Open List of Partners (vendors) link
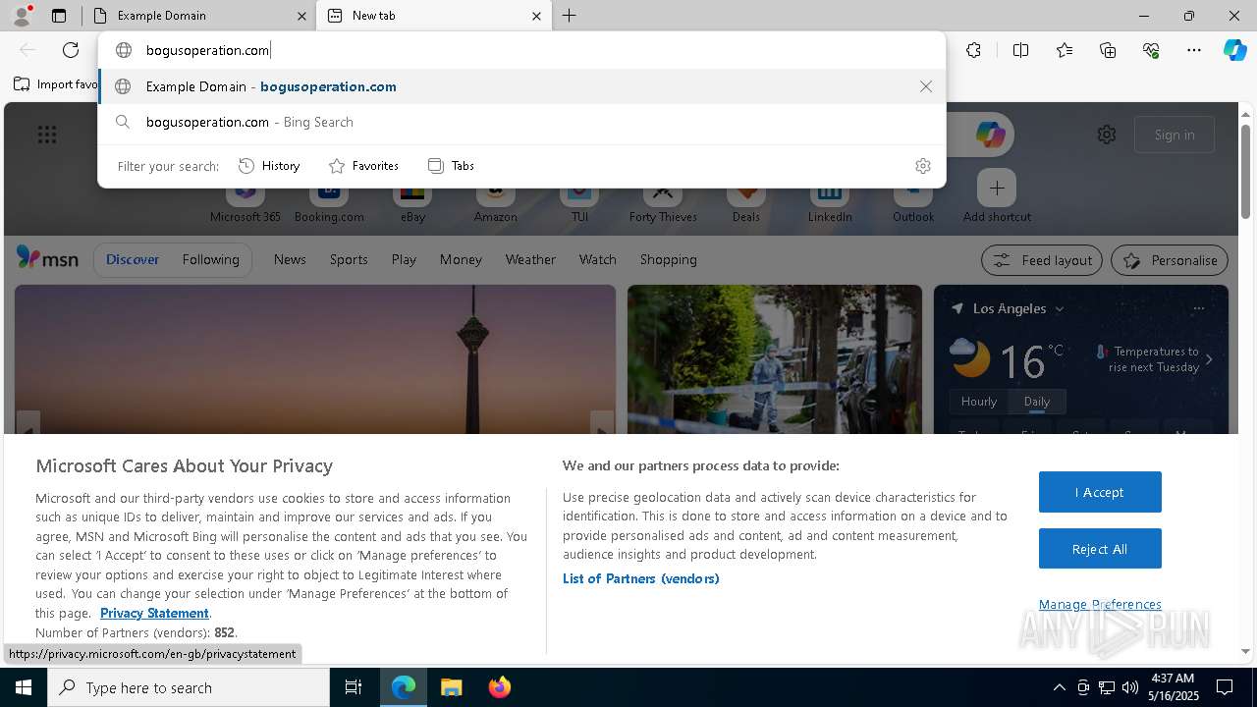The height and width of the screenshot is (707, 1257). [x=641, y=578]
